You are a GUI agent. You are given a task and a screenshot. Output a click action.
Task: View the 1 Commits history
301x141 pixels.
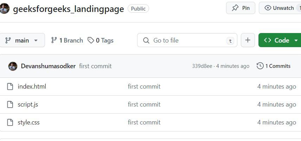[x=274, y=66]
